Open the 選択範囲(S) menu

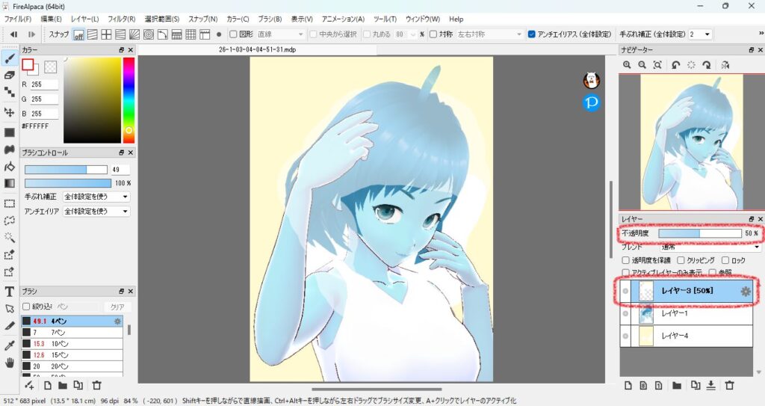[x=162, y=19]
